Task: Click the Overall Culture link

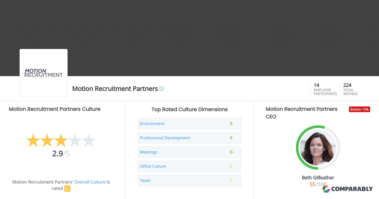Action: [x=90, y=182]
